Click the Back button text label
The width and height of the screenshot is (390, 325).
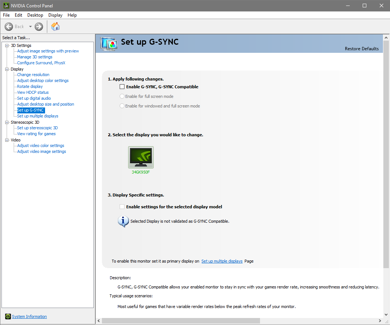(19, 27)
